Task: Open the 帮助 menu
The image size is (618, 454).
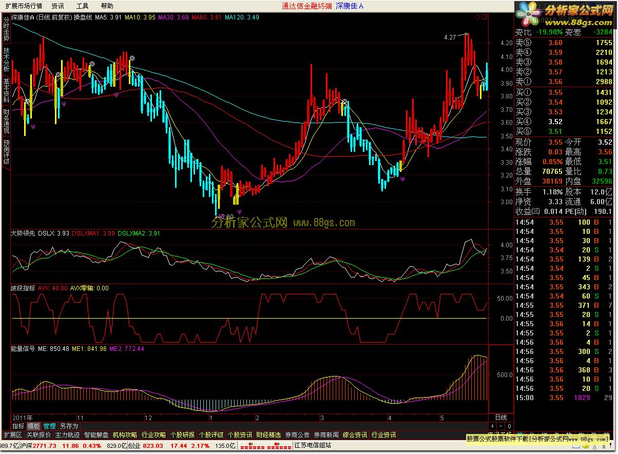Action: tap(107, 6)
